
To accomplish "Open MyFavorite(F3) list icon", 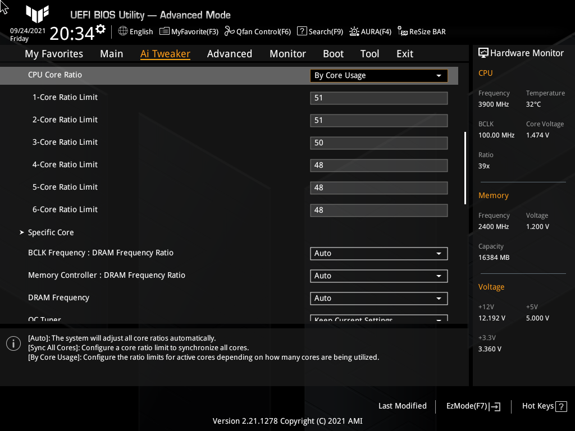I will (165, 31).
